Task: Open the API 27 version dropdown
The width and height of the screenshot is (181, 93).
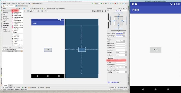Action: pyautogui.click(x=44, y=8)
